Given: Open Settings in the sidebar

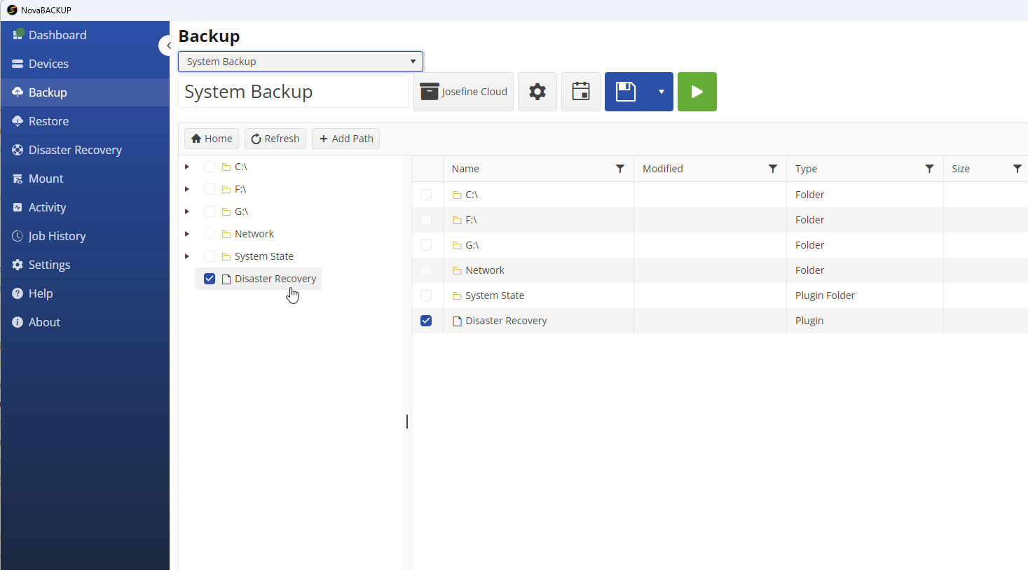Looking at the screenshot, I should (85, 265).
